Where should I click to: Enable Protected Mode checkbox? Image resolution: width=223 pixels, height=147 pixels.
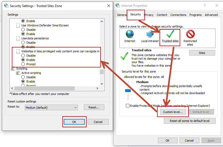pyautogui.click(x=128, y=106)
